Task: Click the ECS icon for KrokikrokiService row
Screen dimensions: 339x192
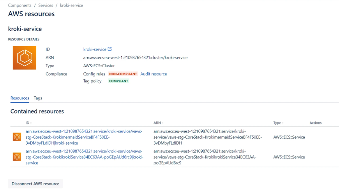Action: (17, 157)
